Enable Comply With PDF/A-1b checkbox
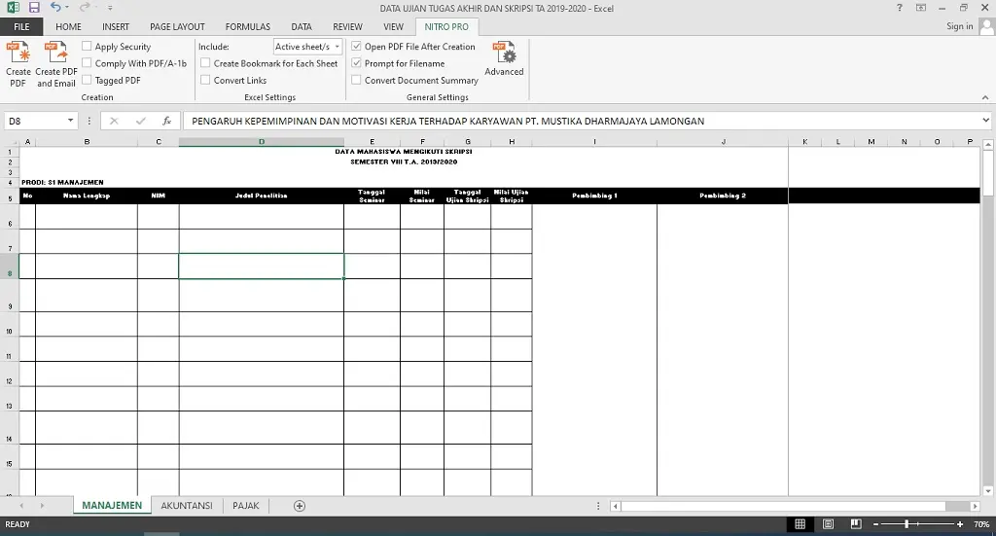Screen dimensions: 996x536 [87, 63]
